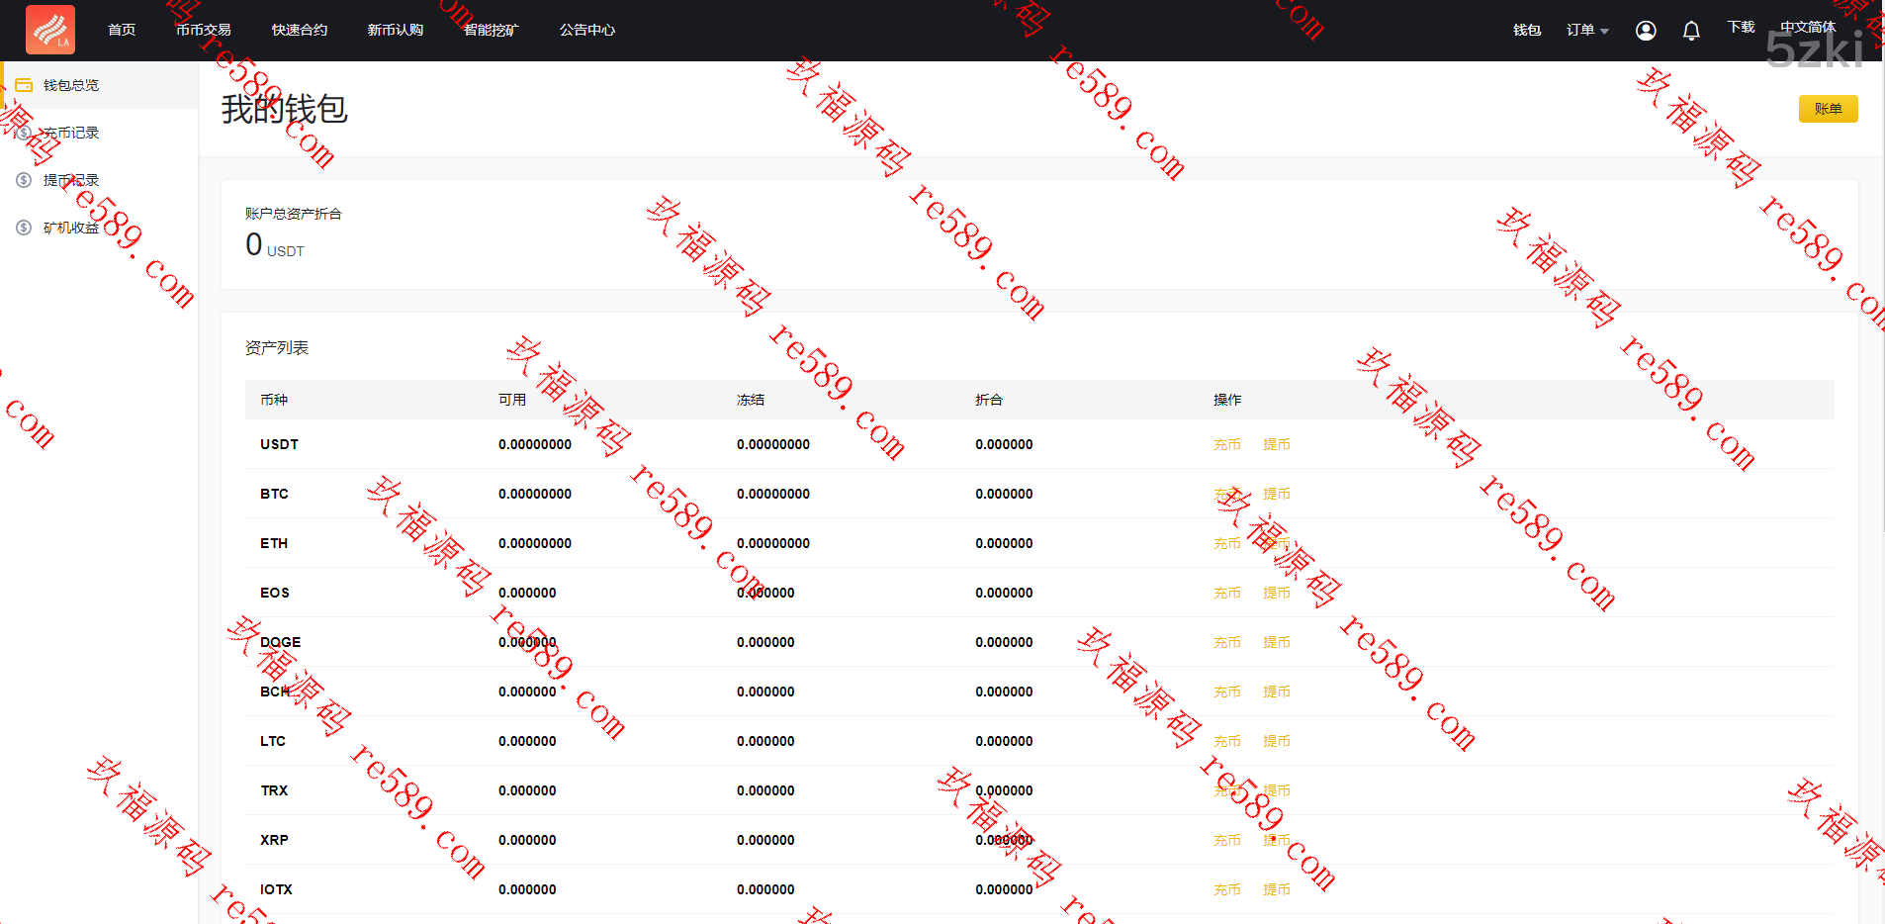The height and width of the screenshot is (924, 1885).
Task: Open the 中文简体 language selector
Action: pyautogui.click(x=1807, y=28)
